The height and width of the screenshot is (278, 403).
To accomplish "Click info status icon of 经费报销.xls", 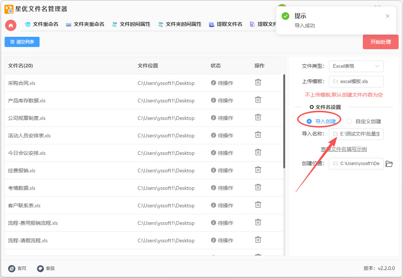I will 213,170.
